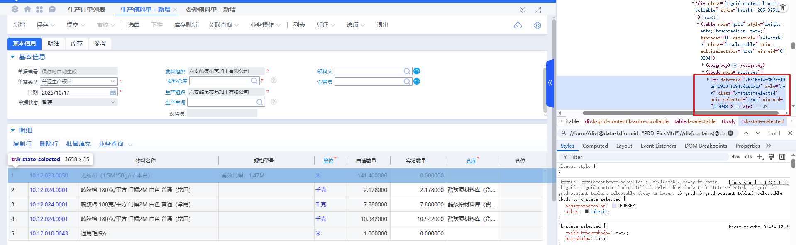Open the 保存 dropdown arrow

coord(53,25)
